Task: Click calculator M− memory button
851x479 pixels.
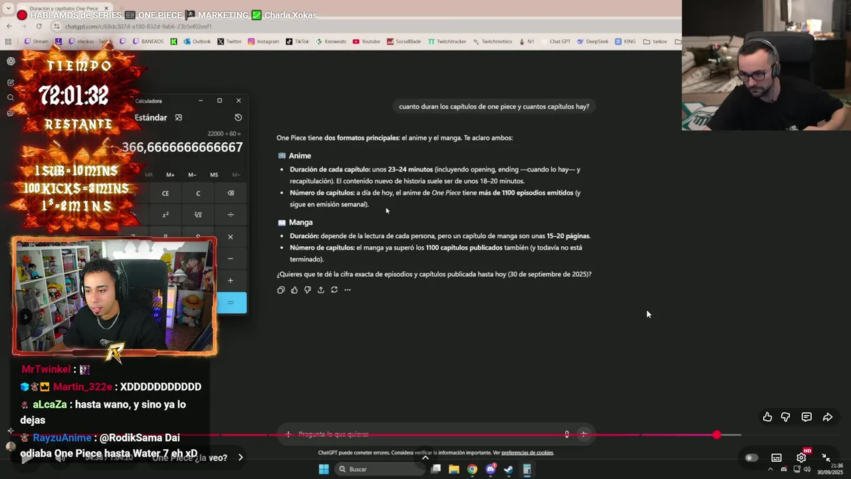Action: pyautogui.click(x=192, y=175)
